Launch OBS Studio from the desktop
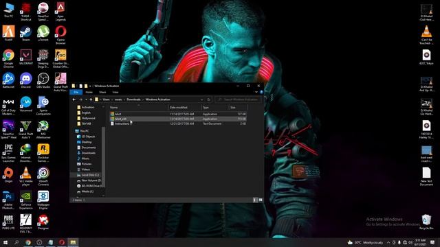The height and width of the screenshot is (247, 440). point(43,80)
